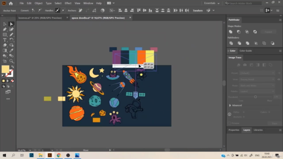Open the Image Trace Palette dropdown
The width and height of the screenshot is (283, 159).
click(x=257, y=91)
